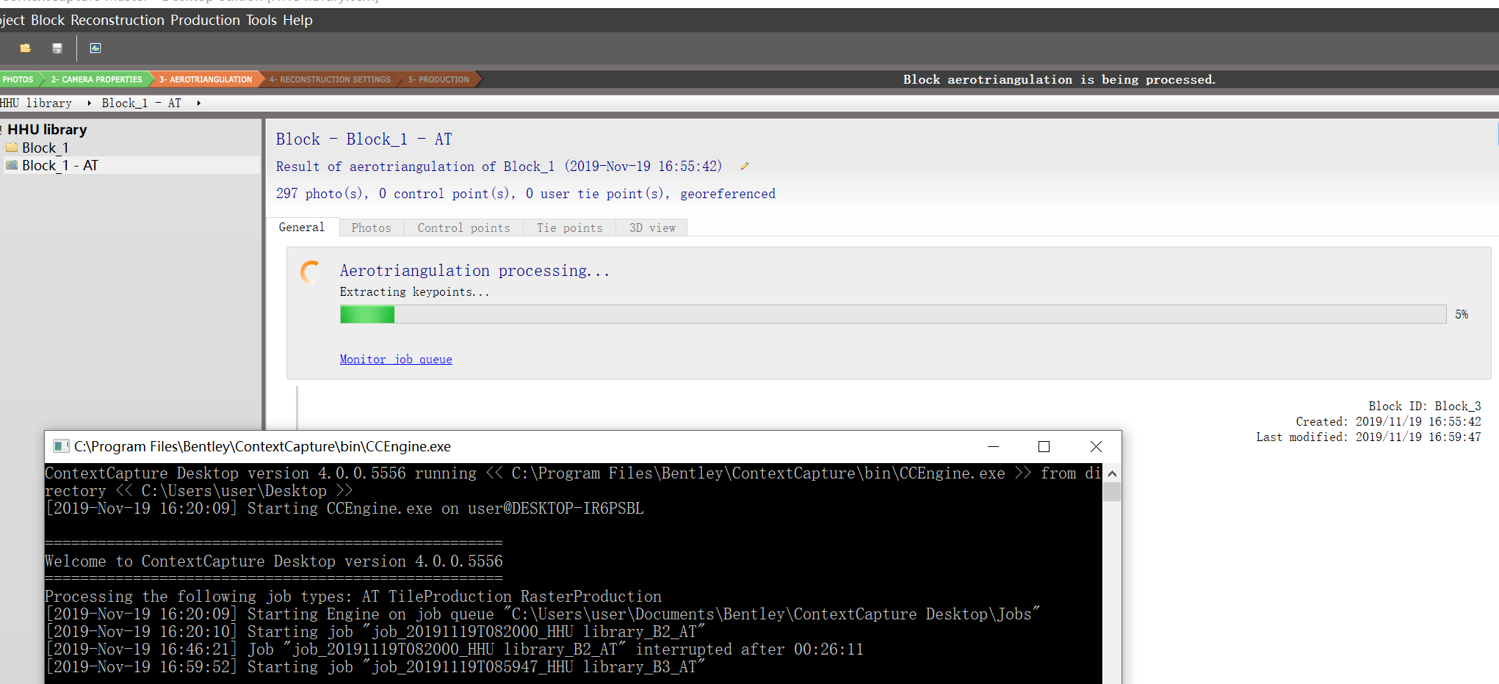Click the Open project folder toolbar icon

(x=26, y=48)
